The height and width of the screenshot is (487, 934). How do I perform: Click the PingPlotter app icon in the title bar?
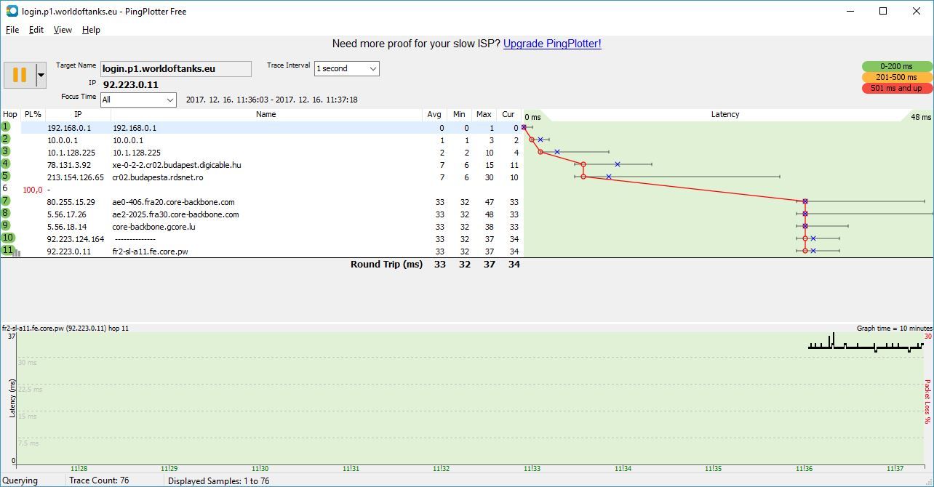click(x=12, y=11)
